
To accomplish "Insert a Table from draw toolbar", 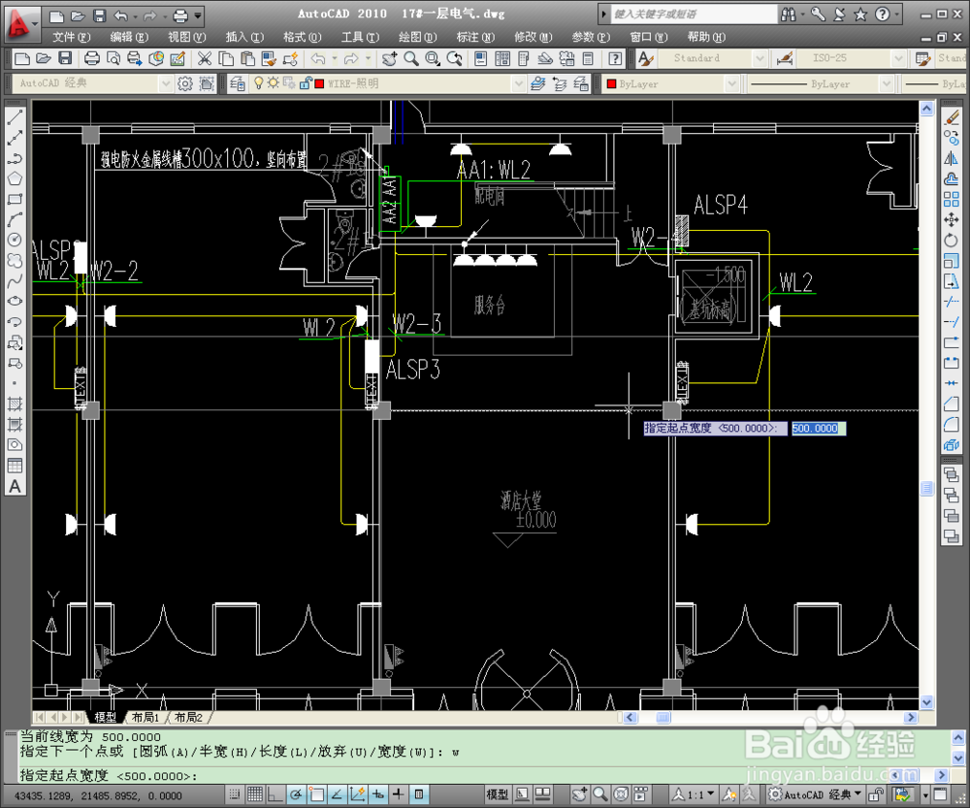I will tap(15, 466).
